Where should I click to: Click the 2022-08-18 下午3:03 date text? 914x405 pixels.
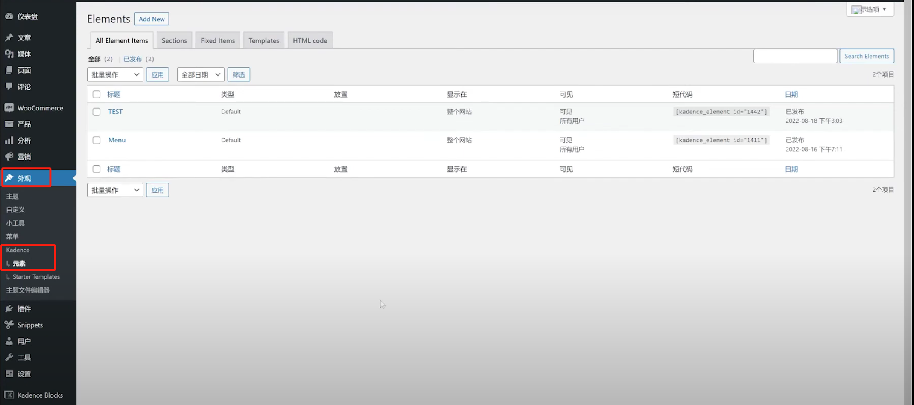[814, 121]
